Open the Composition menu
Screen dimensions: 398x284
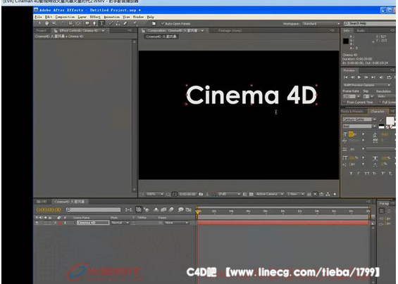point(65,17)
